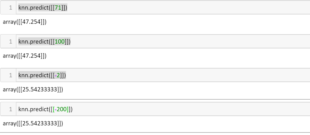Click the number 2 in the third cell
Viewport: 310px width, 135px height.
[x=58, y=75]
